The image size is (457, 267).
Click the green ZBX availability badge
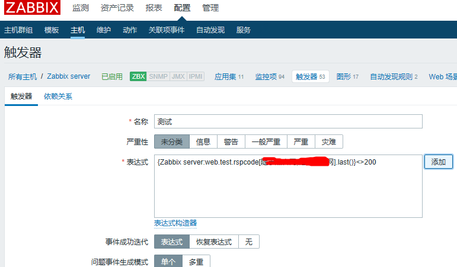pyautogui.click(x=138, y=76)
